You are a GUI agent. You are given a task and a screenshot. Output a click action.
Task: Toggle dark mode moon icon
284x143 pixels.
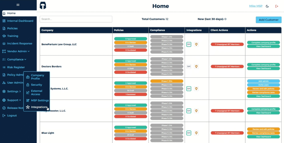click(x=267, y=6)
